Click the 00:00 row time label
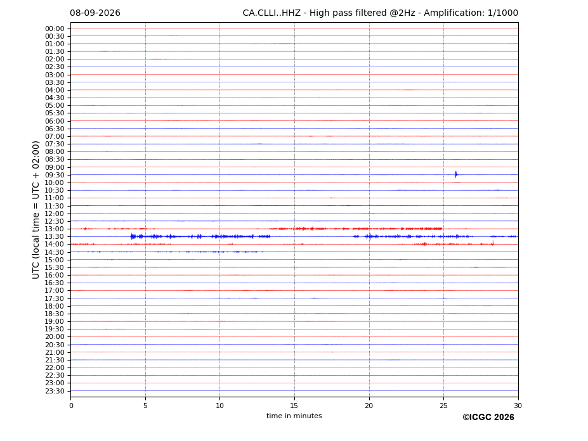 pyautogui.click(x=55, y=29)
